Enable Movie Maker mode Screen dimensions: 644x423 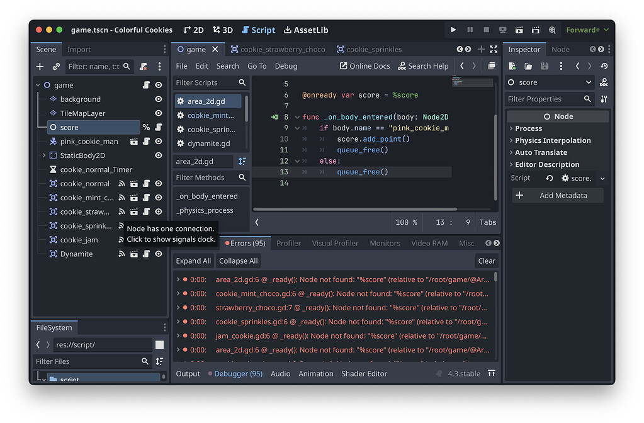[551, 30]
